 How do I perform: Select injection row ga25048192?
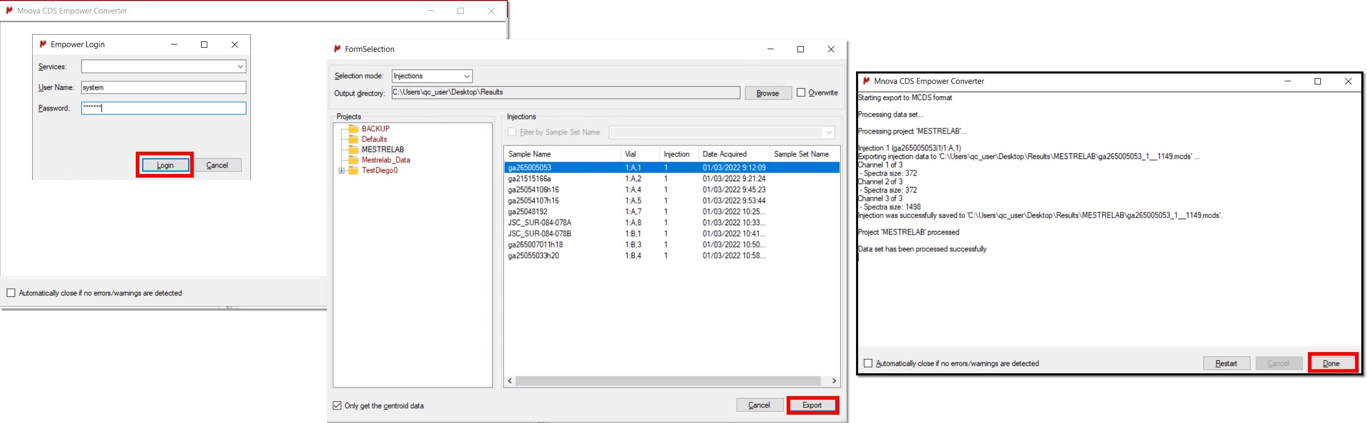672,211
